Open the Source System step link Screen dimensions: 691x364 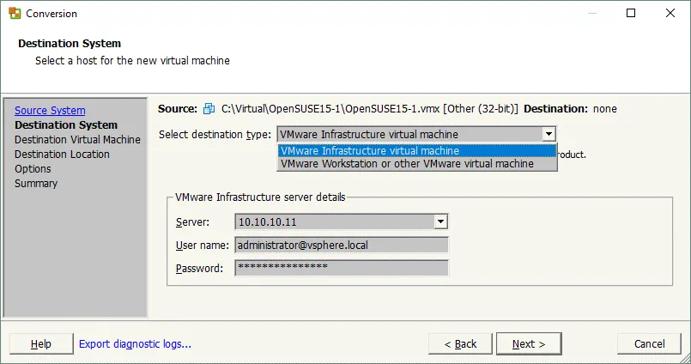tap(50, 111)
